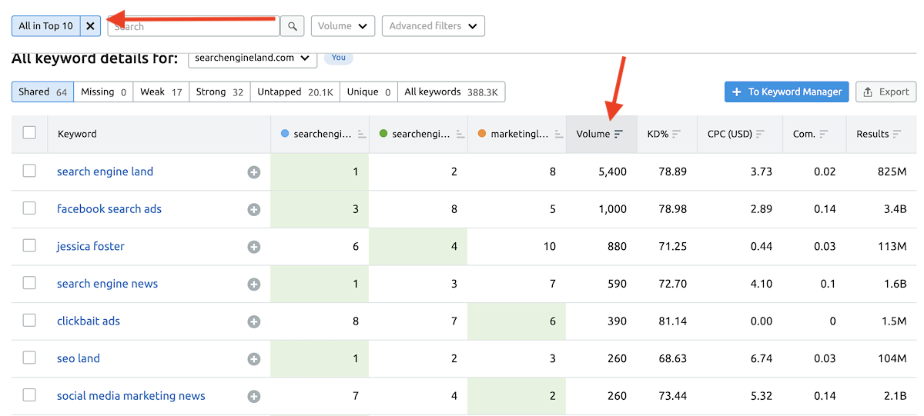The image size is (924, 416).
Task: Open the 'search engine news' keyword link
Action: 107,284
